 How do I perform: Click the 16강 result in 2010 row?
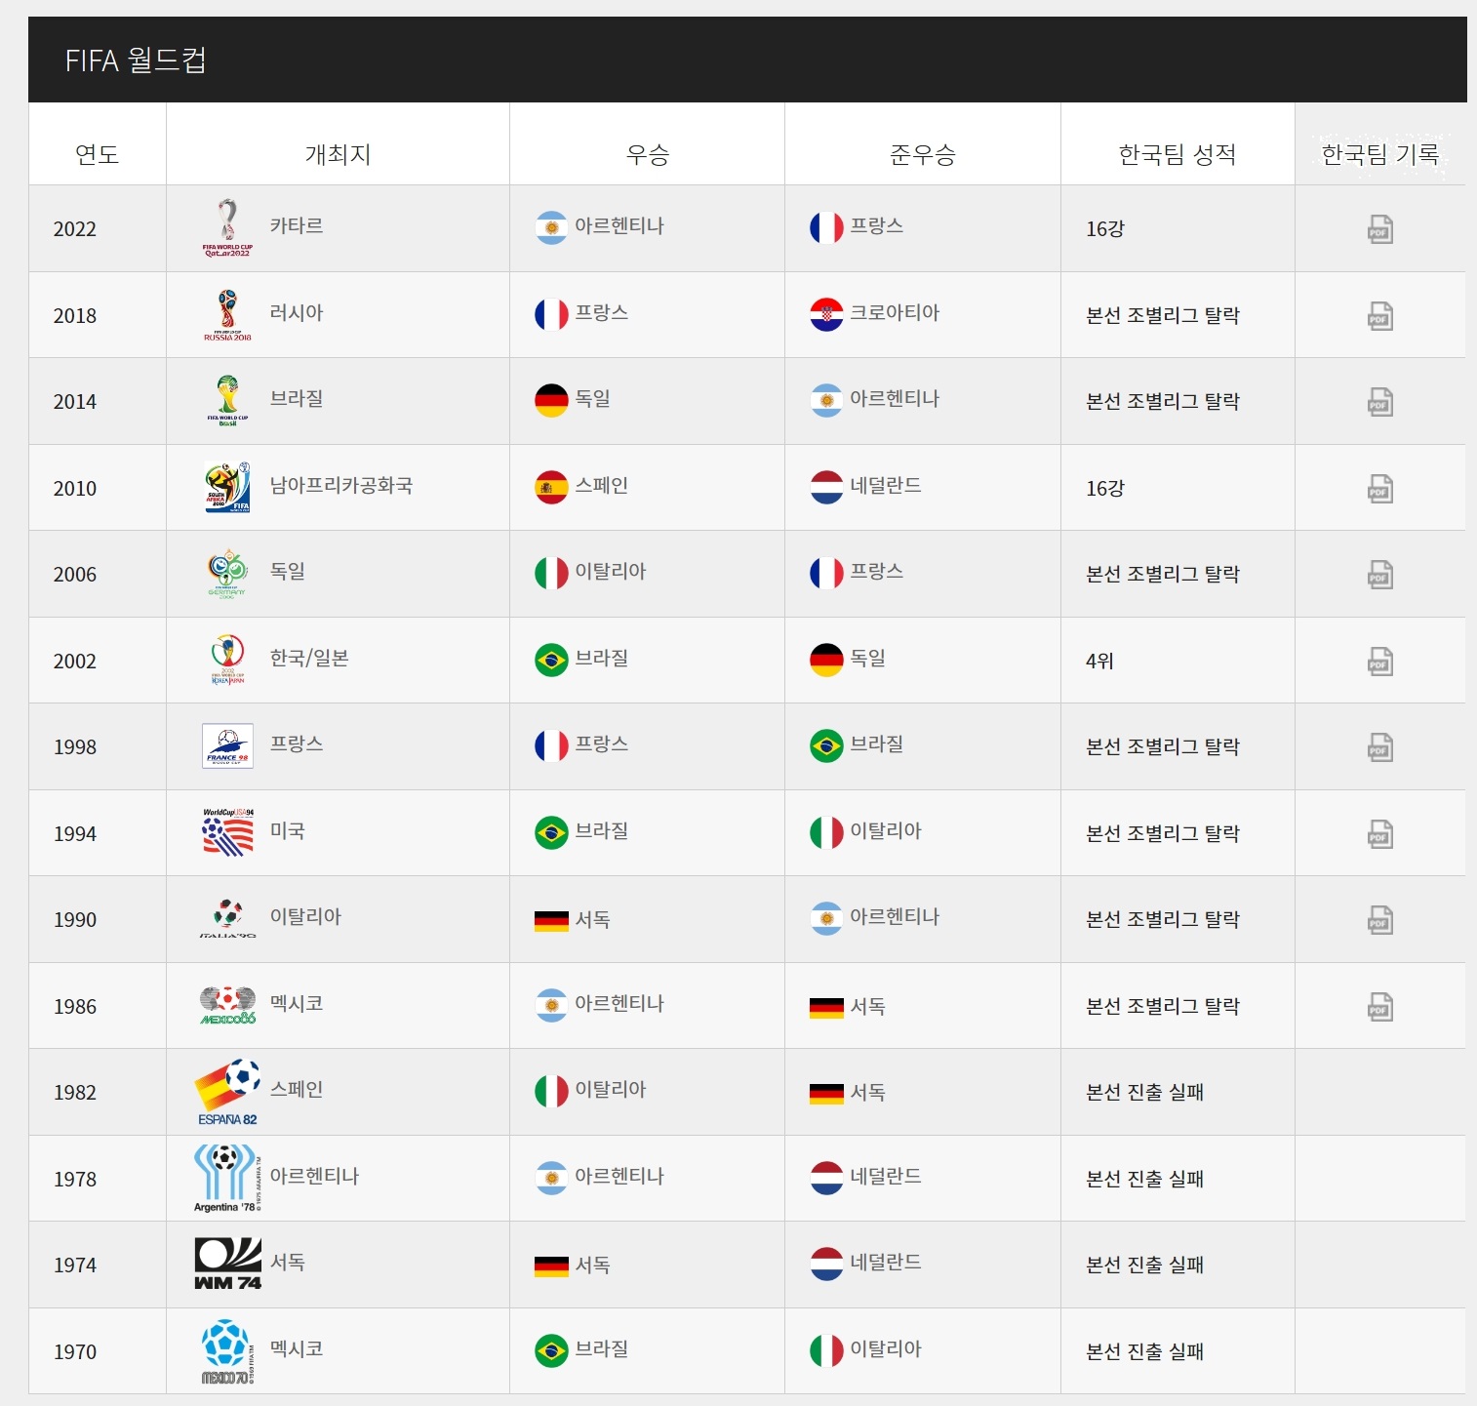click(x=1105, y=489)
